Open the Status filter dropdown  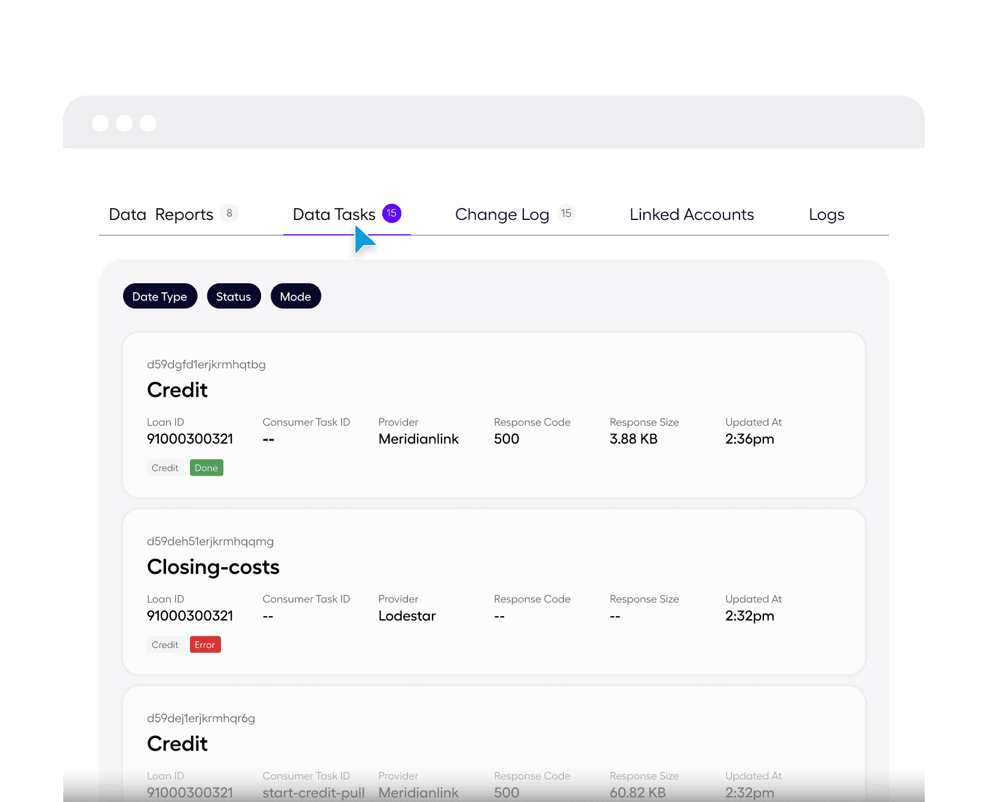point(234,296)
